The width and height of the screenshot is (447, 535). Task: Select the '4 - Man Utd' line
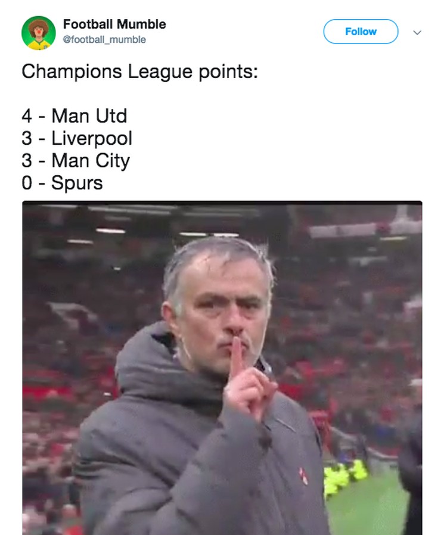pos(74,116)
